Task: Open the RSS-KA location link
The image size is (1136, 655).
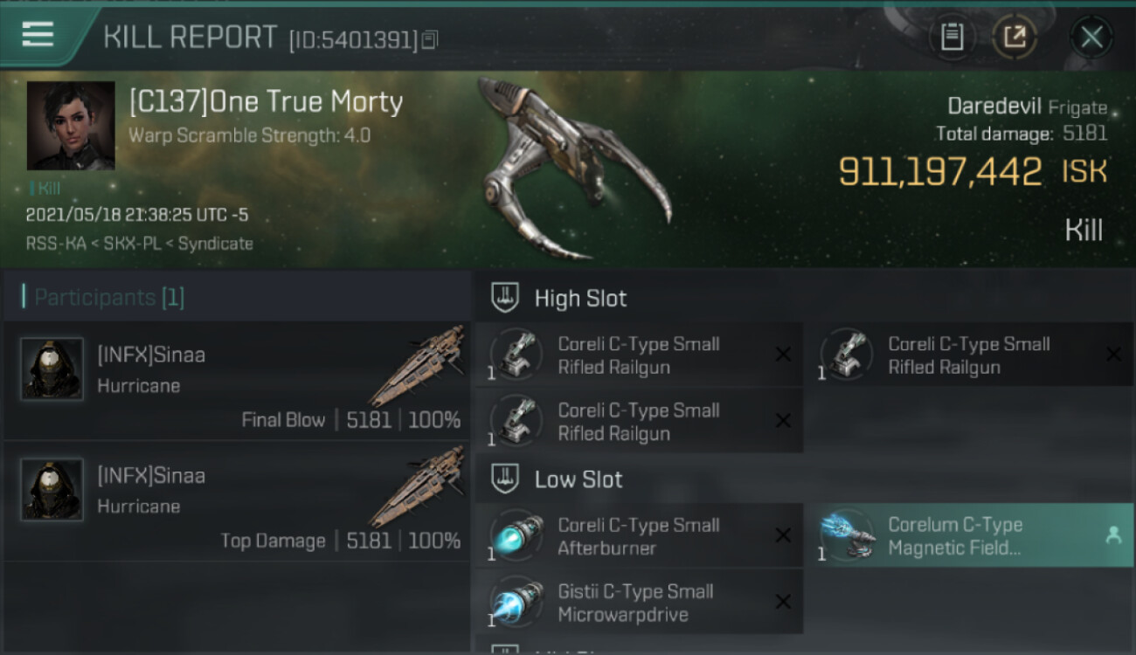Action: (x=56, y=244)
